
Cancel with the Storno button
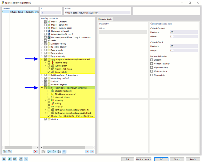coord(177,159)
